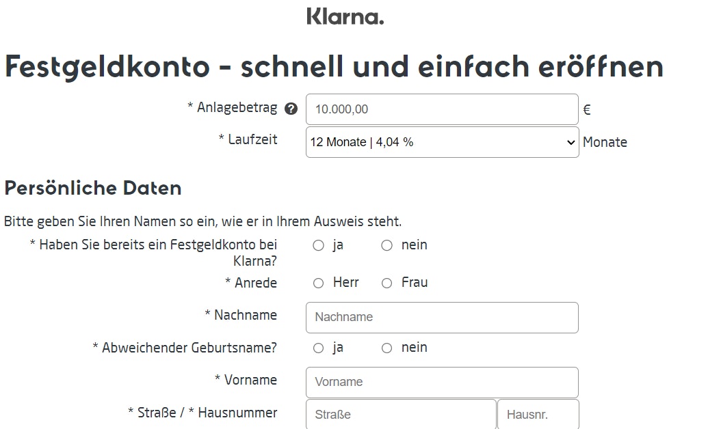Click the euro symbol beside Anlagebetrag
708x429 pixels.
(586, 109)
